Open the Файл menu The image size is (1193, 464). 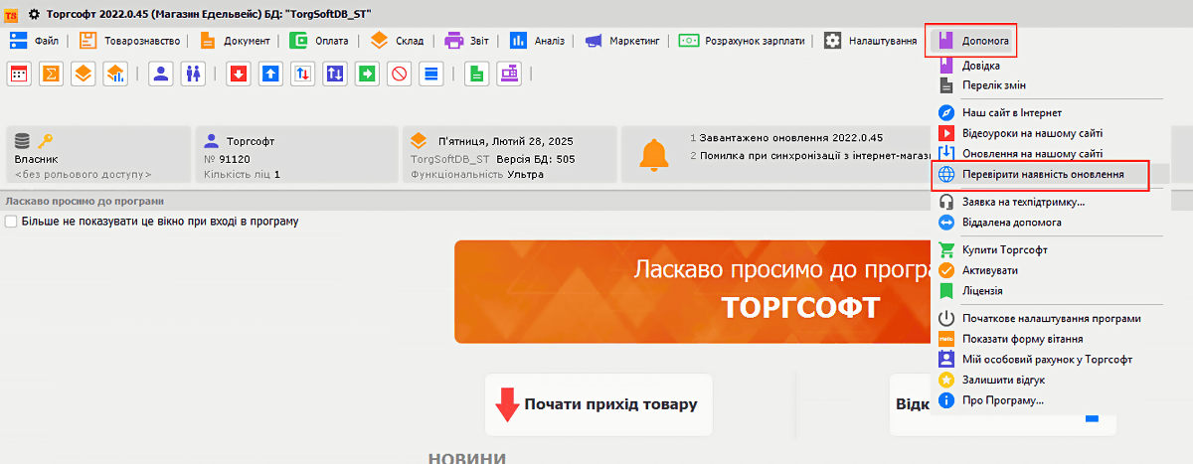tap(35, 41)
